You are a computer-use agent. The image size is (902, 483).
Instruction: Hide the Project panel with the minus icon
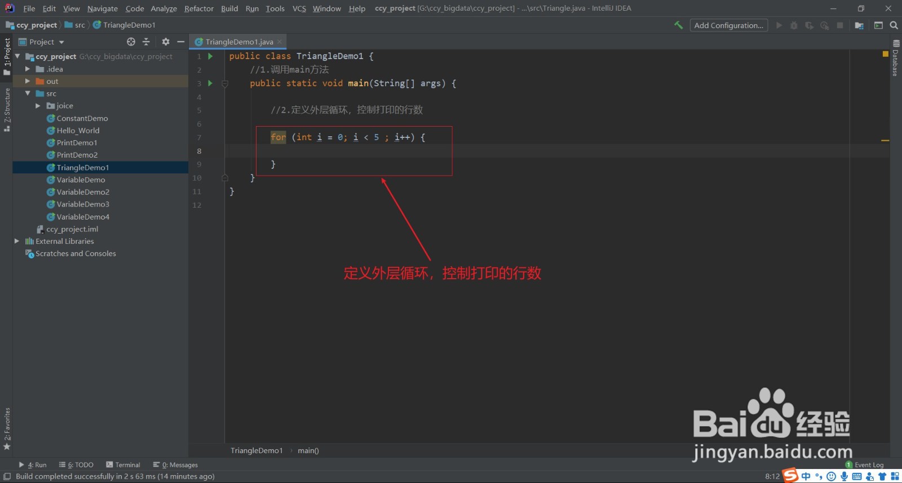180,42
